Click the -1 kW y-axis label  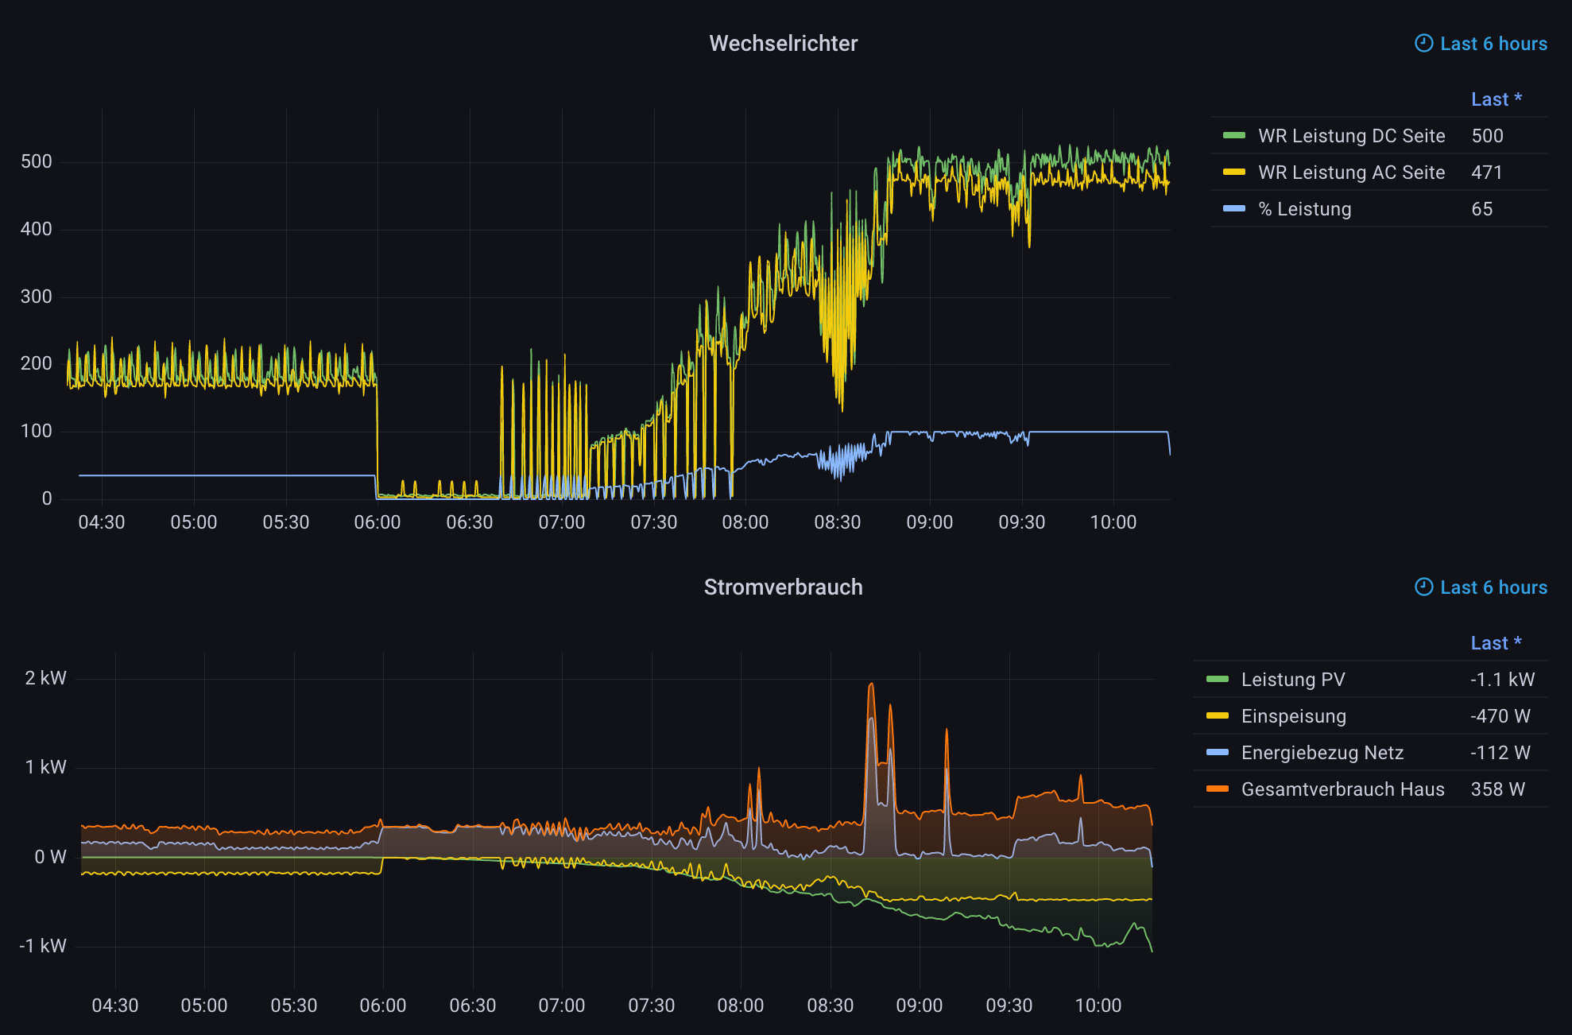(x=42, y=946)
